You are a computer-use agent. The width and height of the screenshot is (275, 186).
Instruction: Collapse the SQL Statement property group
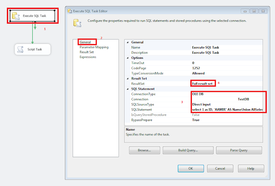pyautogui.click(x=128, y=89)
